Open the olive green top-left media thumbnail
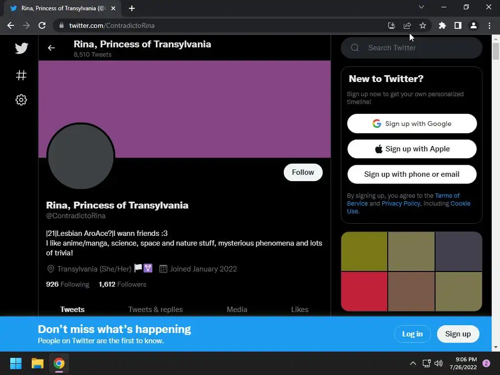Screen dimensions: 500x375 (x=364, y=251)
